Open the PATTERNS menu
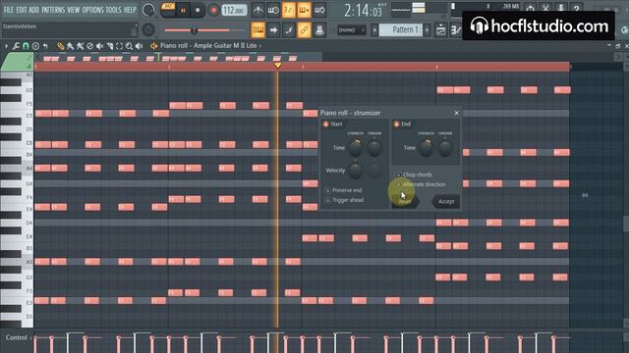Image resolution: width=629 pixels, height=353 pixels. pyautogui.click(x=53, y=10)
